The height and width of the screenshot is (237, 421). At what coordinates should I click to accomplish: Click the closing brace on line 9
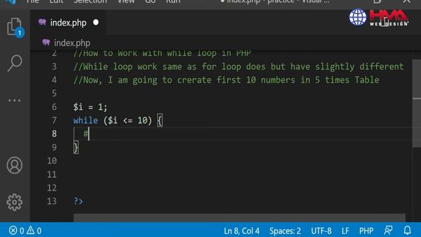coord(76,147)
